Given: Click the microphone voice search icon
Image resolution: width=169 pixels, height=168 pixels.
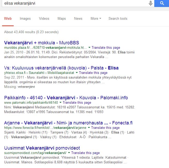Looking at the screenshot, I should (150, 3).
